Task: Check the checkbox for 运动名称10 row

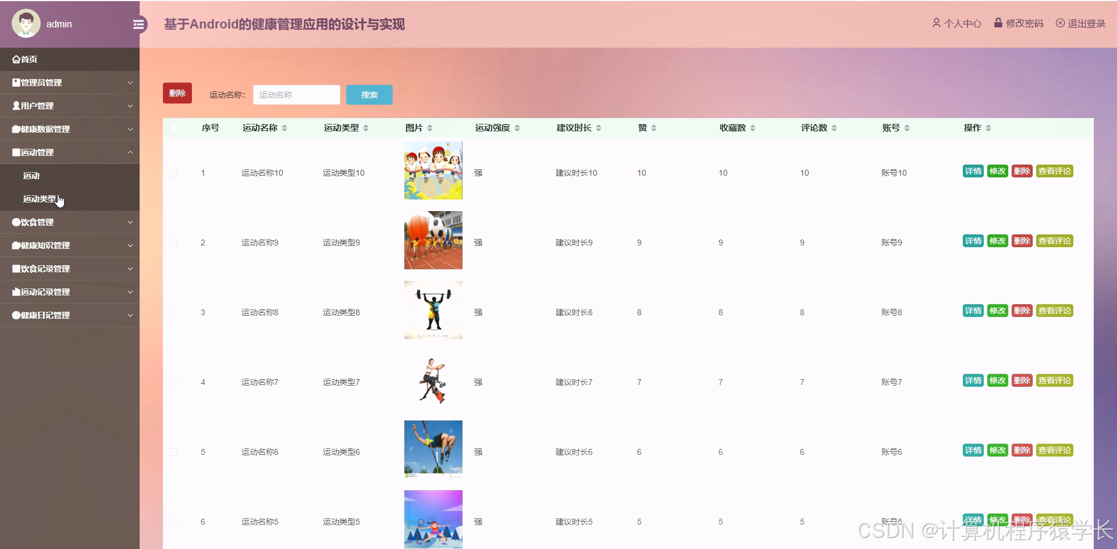Action: click(173, 173)
